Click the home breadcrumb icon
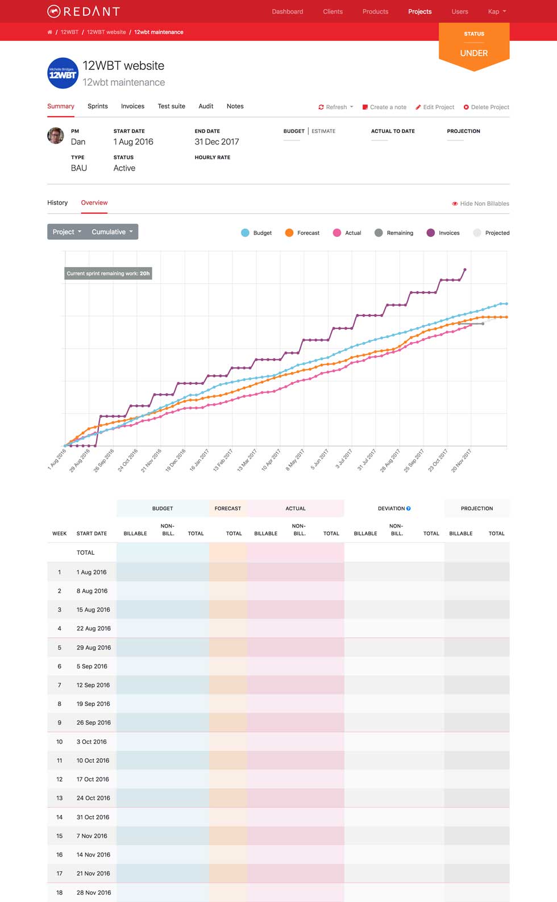The image size is (557, 902). pyautogui.click(x=50, y=32)
